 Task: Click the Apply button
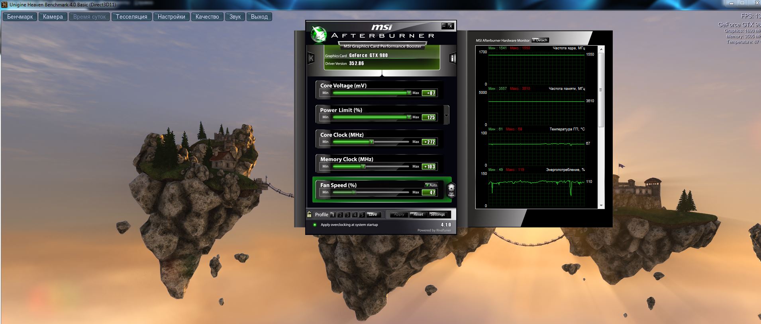(398, 215)
